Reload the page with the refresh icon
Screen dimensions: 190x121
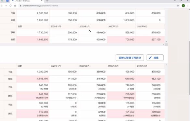coord(10,6)
